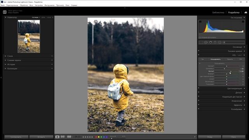Switch off the Детали panel toggle
This screenshot has height=140, width=249.
199,92
